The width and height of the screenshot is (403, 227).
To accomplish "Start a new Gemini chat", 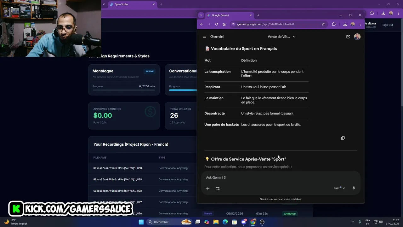I will click(x=348, y=37).
